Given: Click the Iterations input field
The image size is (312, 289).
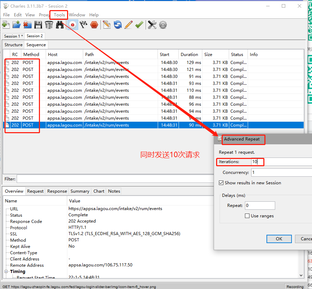Looking at the screenshot, I should [x=281, y=162].
